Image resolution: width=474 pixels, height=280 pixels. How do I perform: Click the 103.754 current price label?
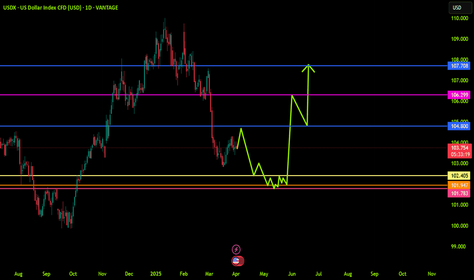coord(459,148)
